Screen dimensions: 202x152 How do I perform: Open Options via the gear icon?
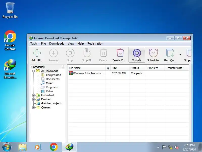[137, 53]
